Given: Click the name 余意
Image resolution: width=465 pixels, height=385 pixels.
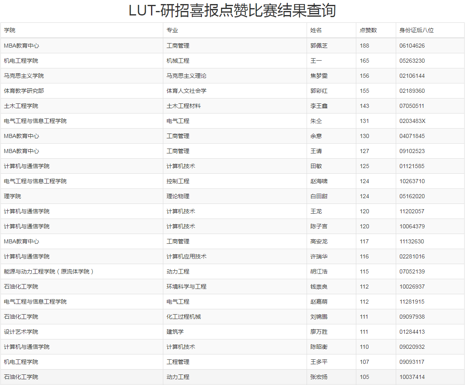Looking at the screenshot, I should [316, 136].
